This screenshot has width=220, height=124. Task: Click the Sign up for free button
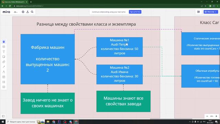click(x=135, y=12)
